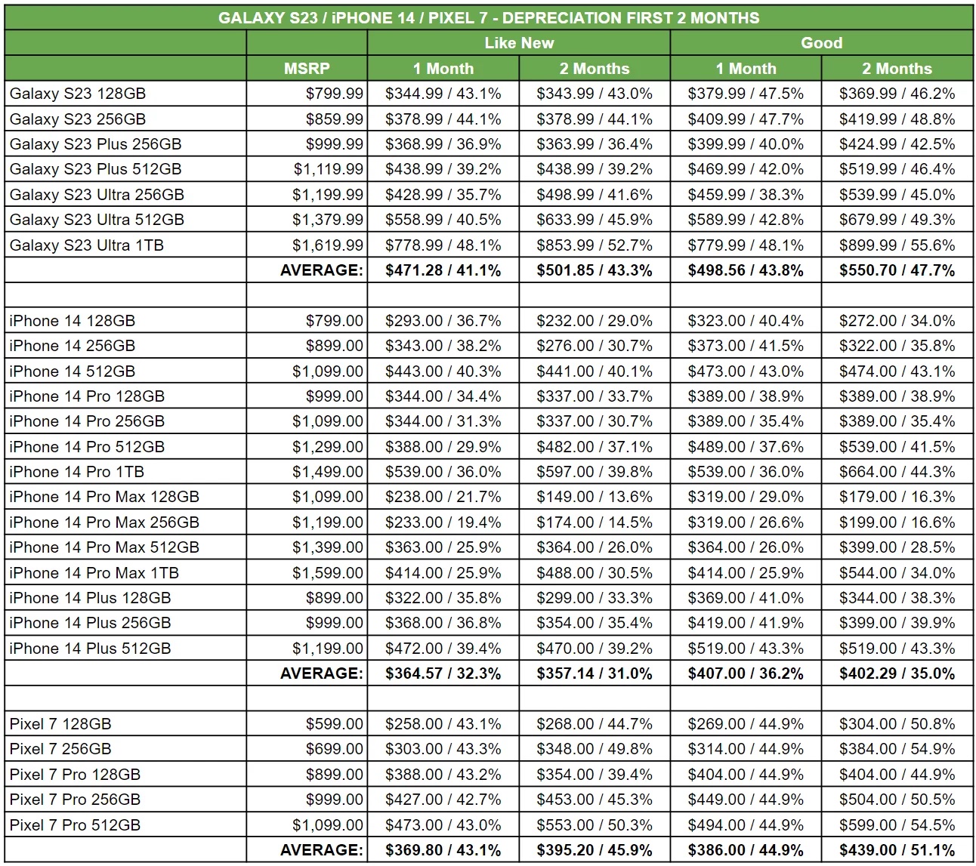This screenshot has height=866, width=976.
Task: Select the MSRP column header
Action: 307,69
